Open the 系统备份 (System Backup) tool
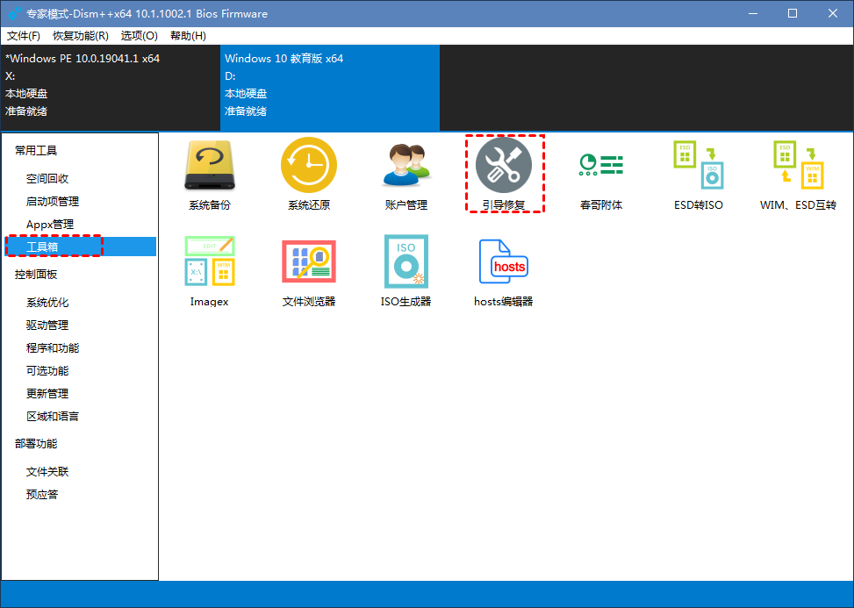 [x=211, y=173]
